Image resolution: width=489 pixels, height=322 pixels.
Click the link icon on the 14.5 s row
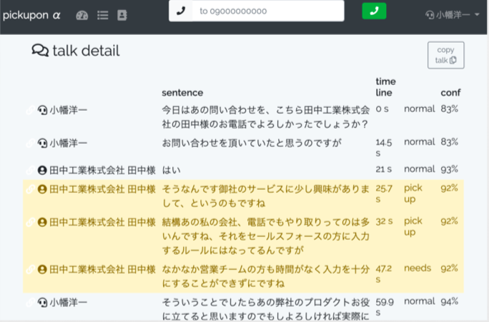[29, 143]
